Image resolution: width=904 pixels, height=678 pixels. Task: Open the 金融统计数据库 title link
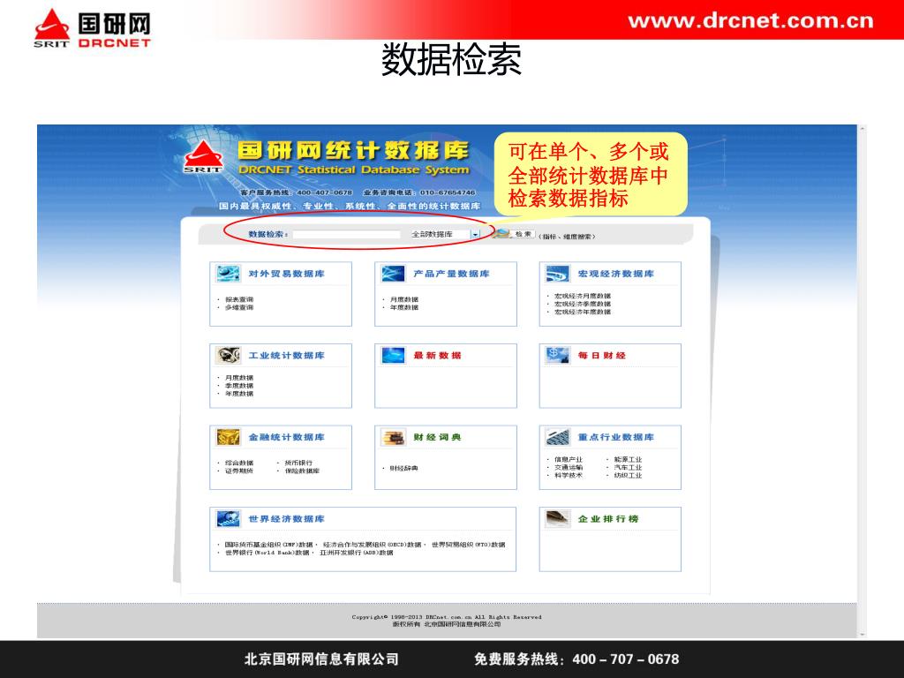point(287,438)
